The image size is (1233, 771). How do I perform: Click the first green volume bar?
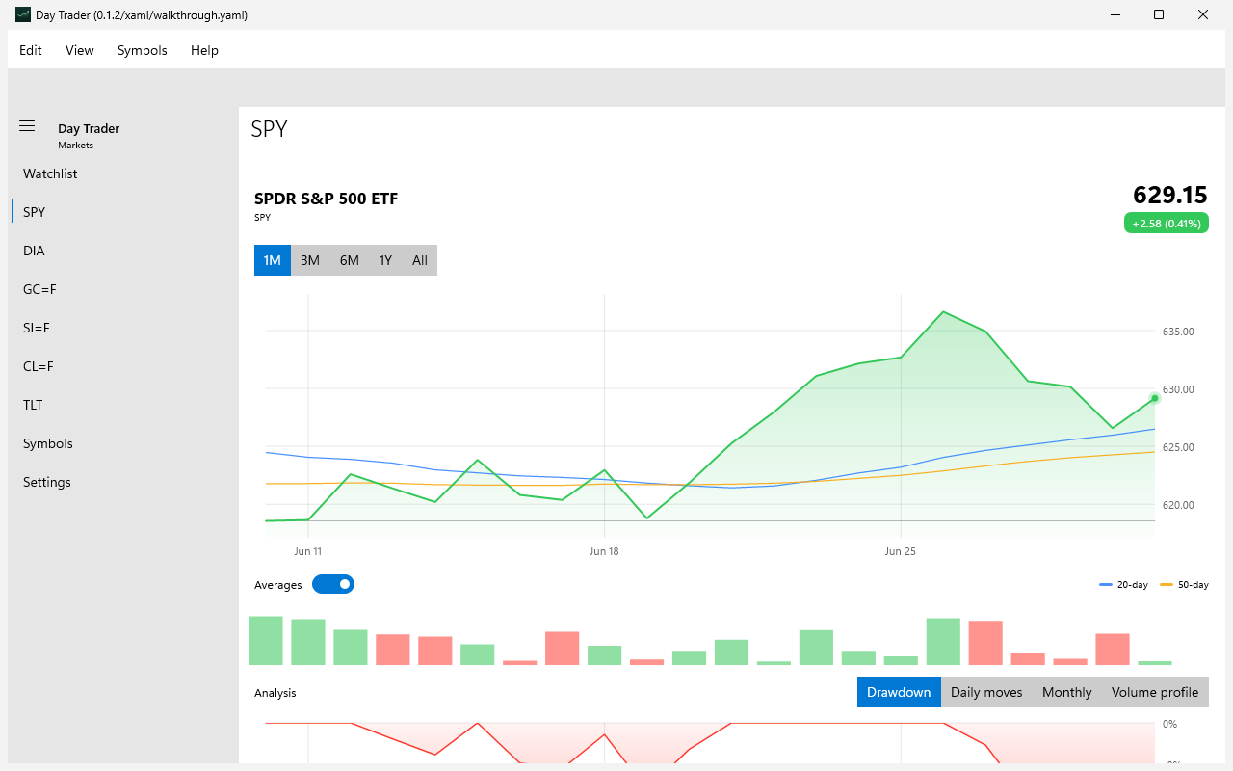[266, 640]
